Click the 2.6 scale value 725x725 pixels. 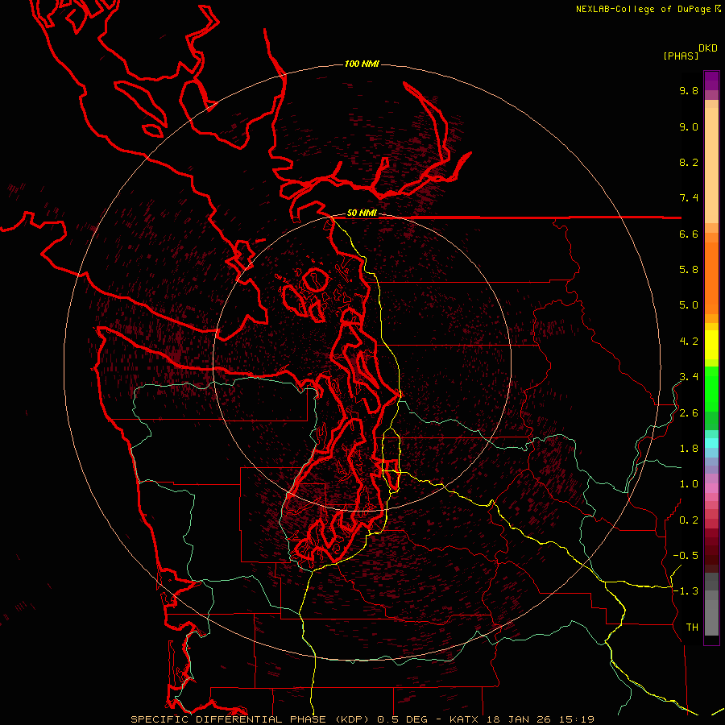click(689, 413)
